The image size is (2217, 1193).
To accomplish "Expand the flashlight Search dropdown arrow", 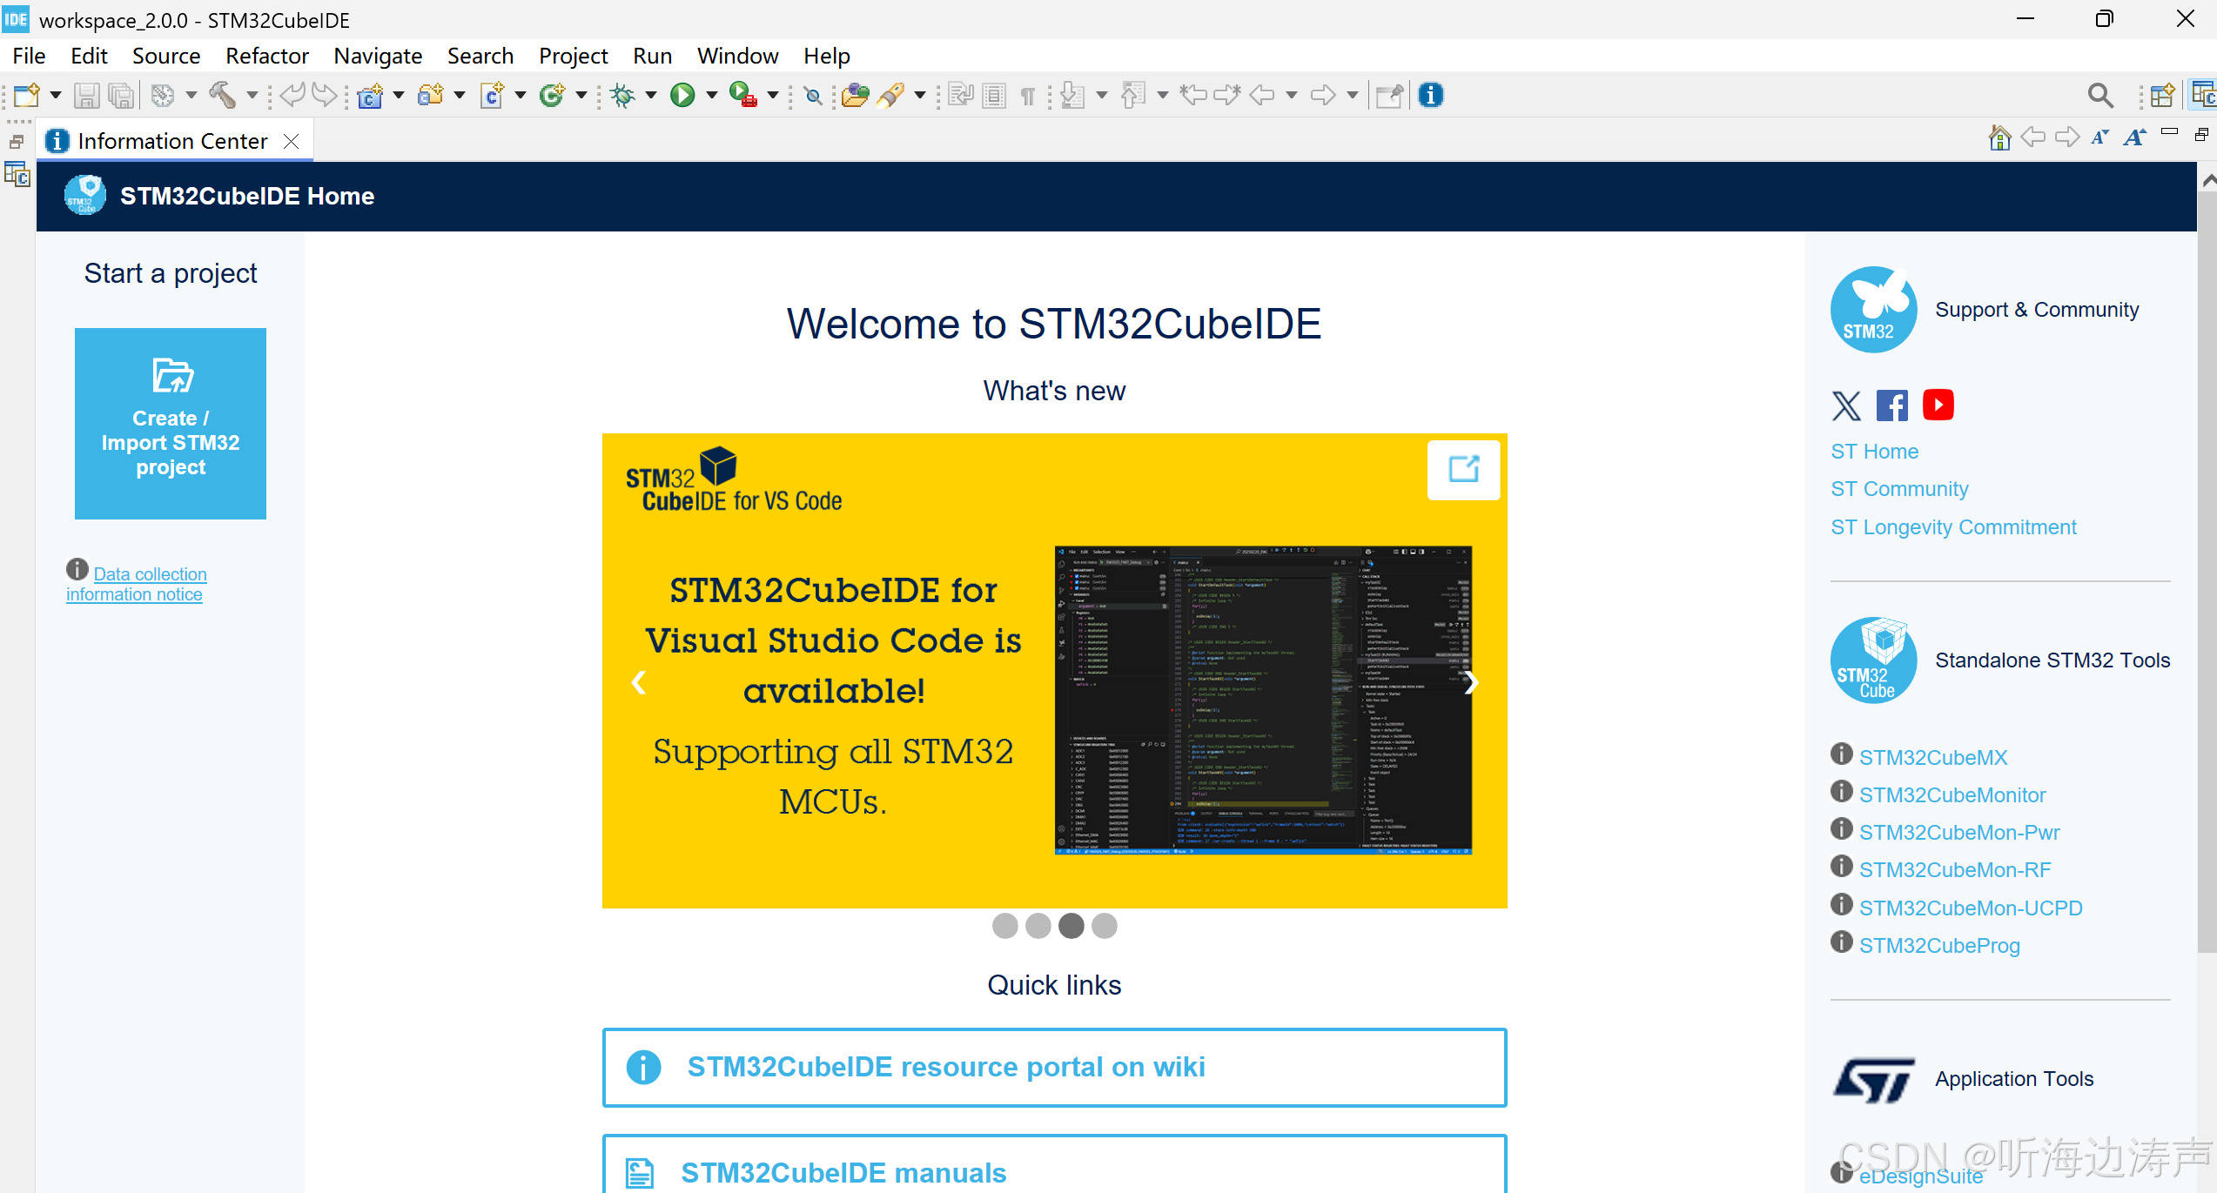I will click(920, 96).
